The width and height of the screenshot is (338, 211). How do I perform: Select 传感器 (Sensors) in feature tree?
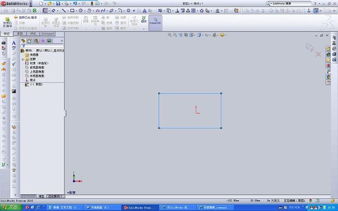click(32, 55)
